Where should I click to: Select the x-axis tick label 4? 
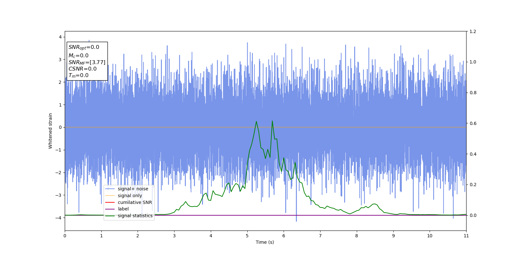coord(211,236)
